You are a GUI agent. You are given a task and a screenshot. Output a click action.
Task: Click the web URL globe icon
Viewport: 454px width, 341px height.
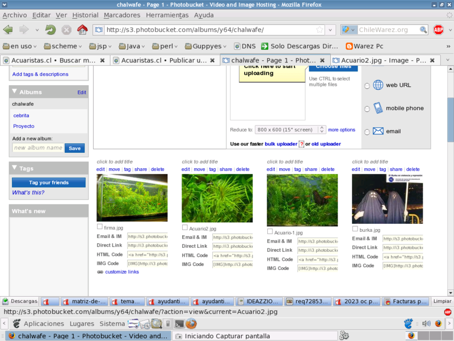click(378, 85)
